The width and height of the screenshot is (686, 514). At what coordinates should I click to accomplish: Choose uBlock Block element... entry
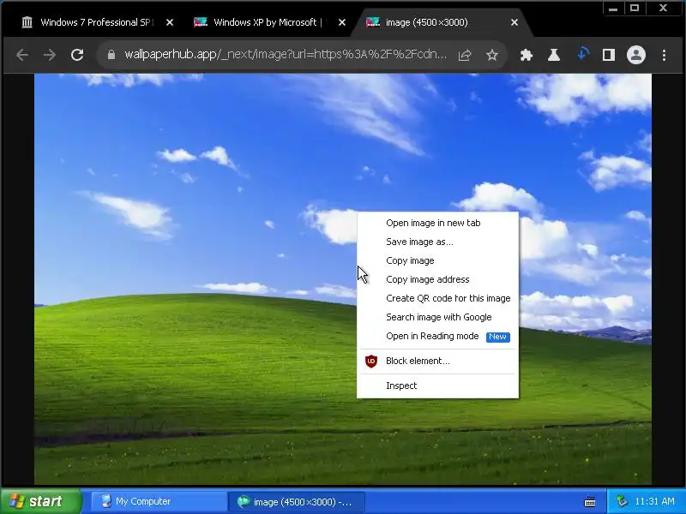click(438, 361)
